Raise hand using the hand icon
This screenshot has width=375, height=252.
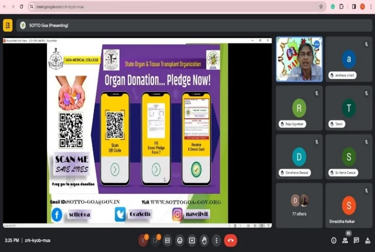point(204,241)
